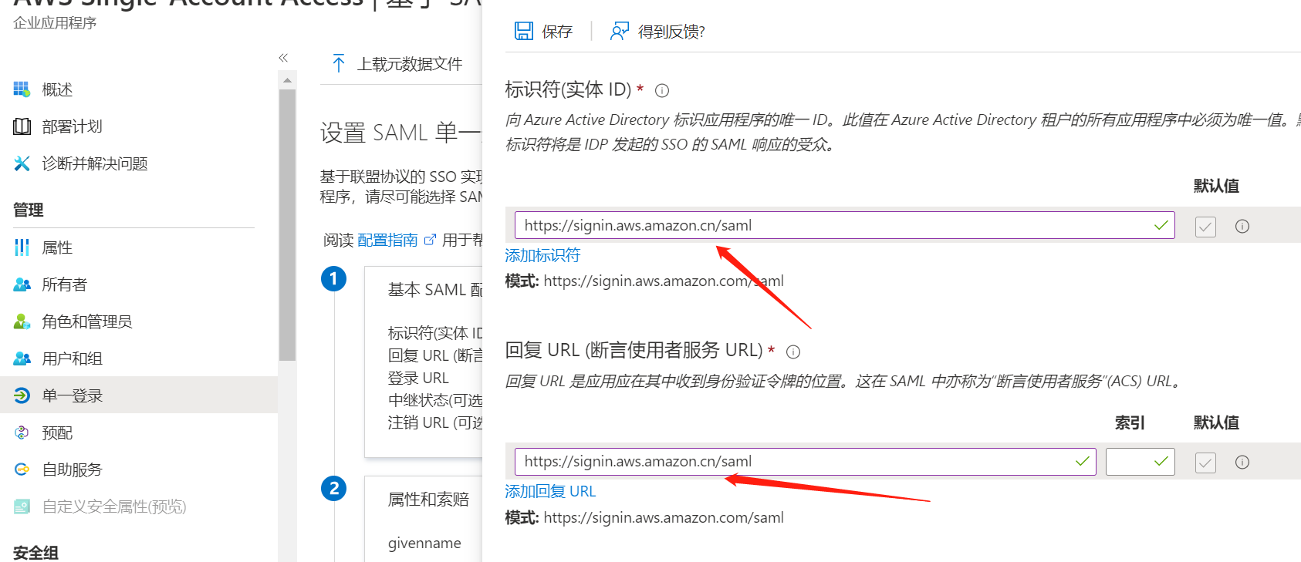Click the 添加回复 URL link
The image size is (1301, 562).
550,491
